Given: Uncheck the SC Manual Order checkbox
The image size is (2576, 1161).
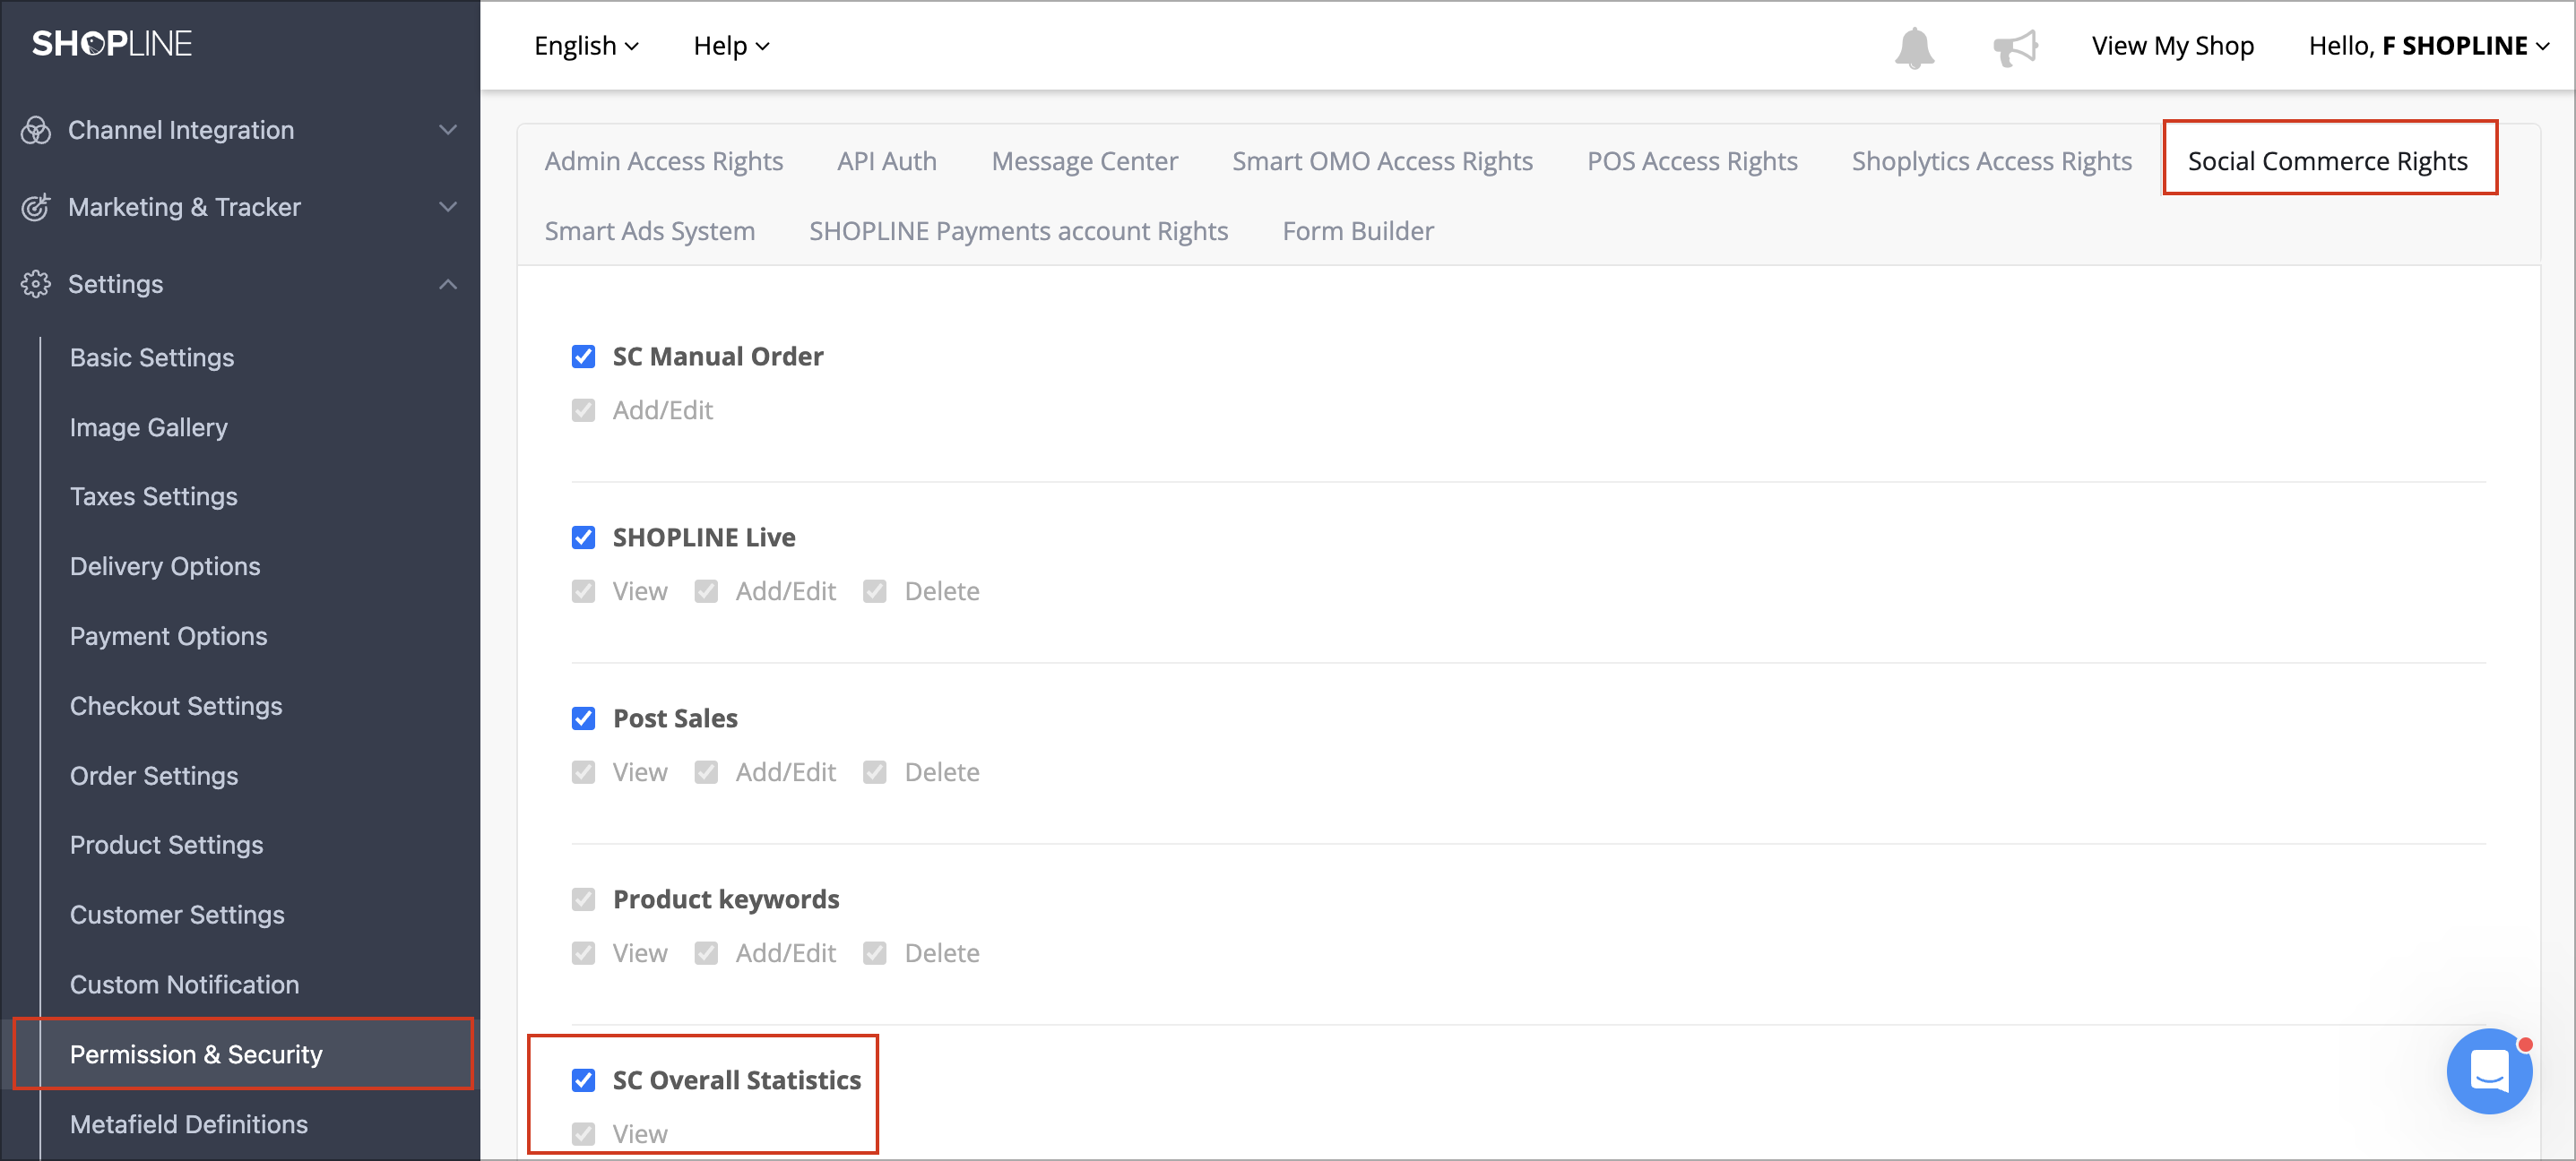Looking at the screenshot, I should pyautogui.click(x=583, y=357).
